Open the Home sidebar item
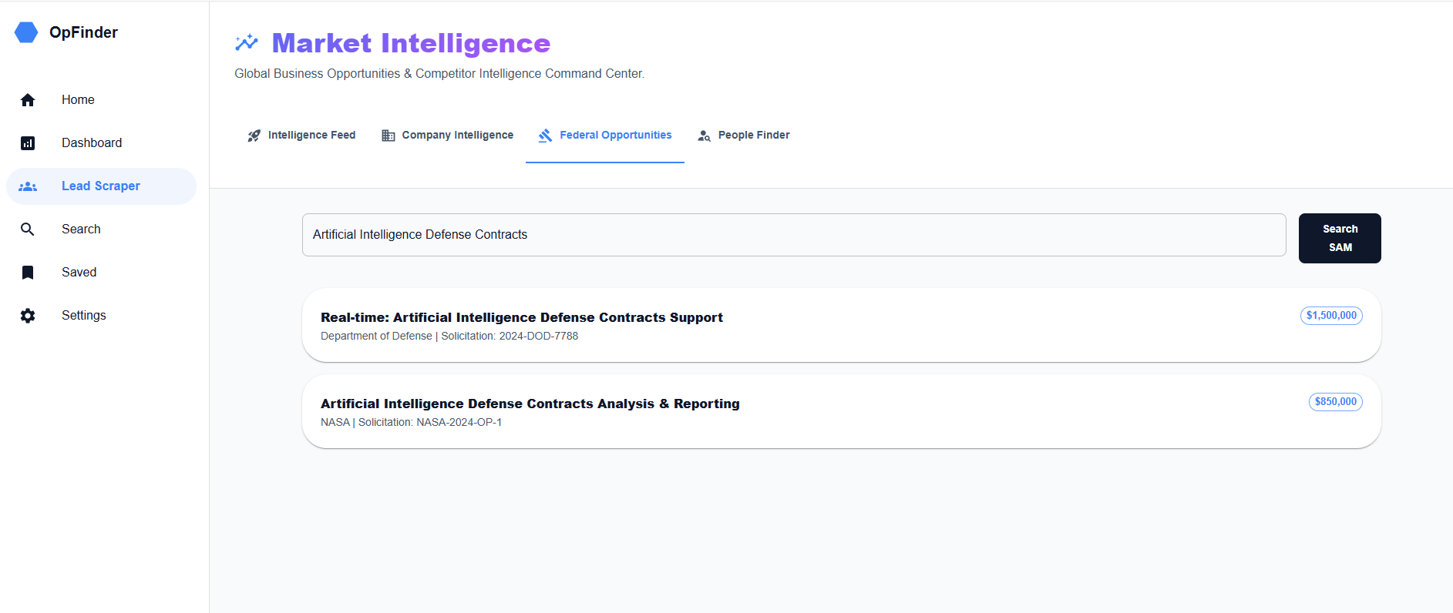Screen dimensions: 1453x613 click(101, 100)
